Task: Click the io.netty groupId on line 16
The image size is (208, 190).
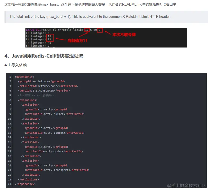Action: [46, 147]
